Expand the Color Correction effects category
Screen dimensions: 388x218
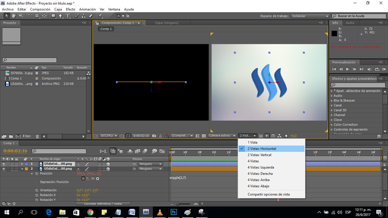coord(332,125)
